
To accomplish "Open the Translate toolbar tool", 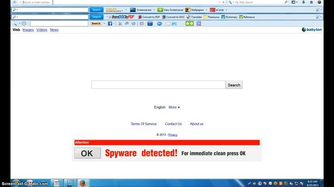I will (194, 17).
